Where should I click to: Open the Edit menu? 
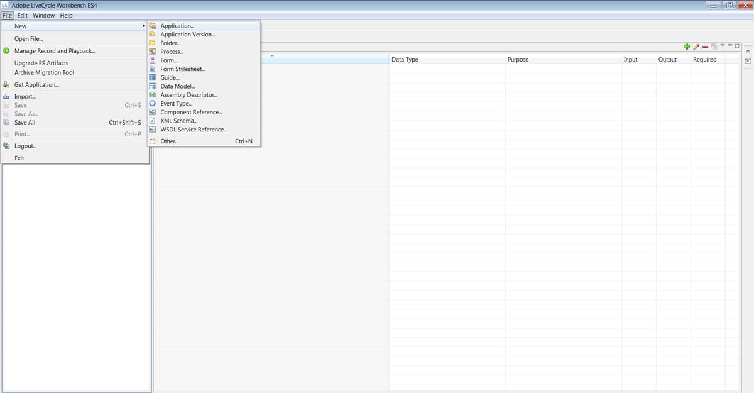[x=22, y=15]
